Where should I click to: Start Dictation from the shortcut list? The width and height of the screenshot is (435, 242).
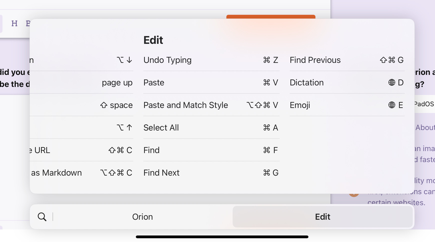(x=347, y=83)
